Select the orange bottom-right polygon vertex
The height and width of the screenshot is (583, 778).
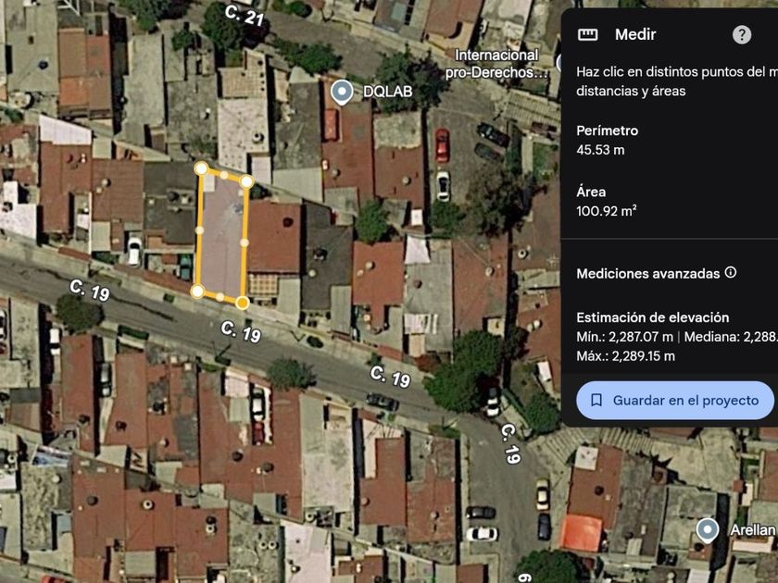click(242, 303)
